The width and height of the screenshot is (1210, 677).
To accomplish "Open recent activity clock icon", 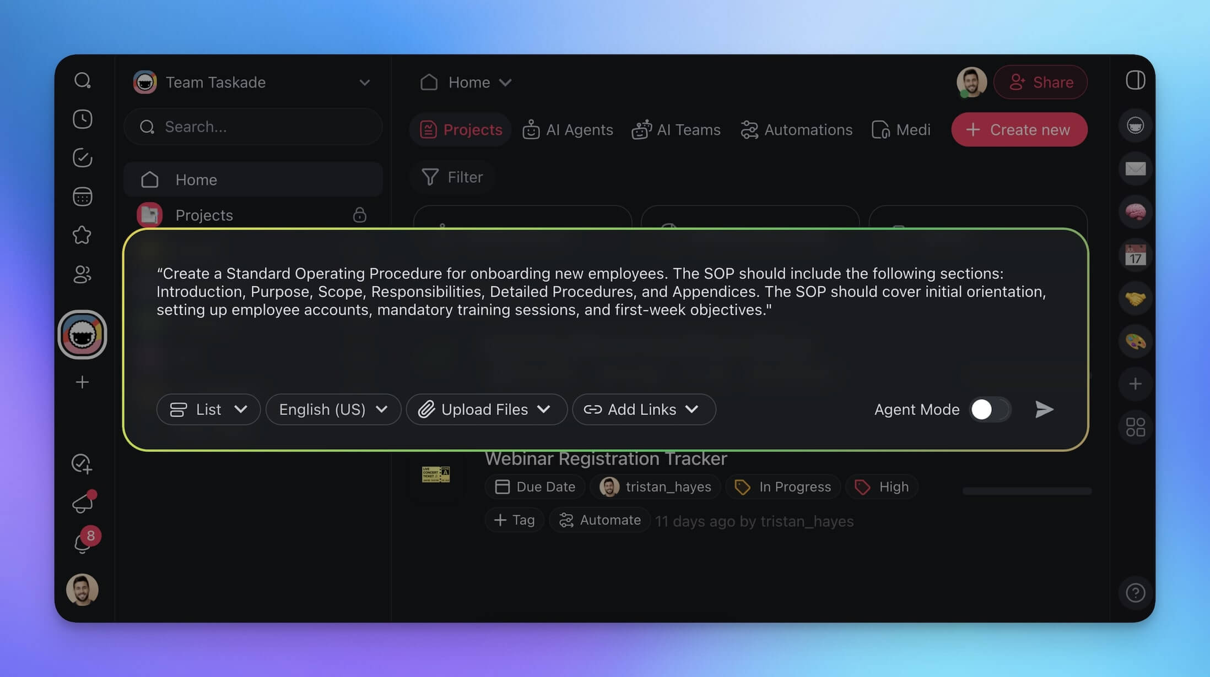I will point(83,119).
